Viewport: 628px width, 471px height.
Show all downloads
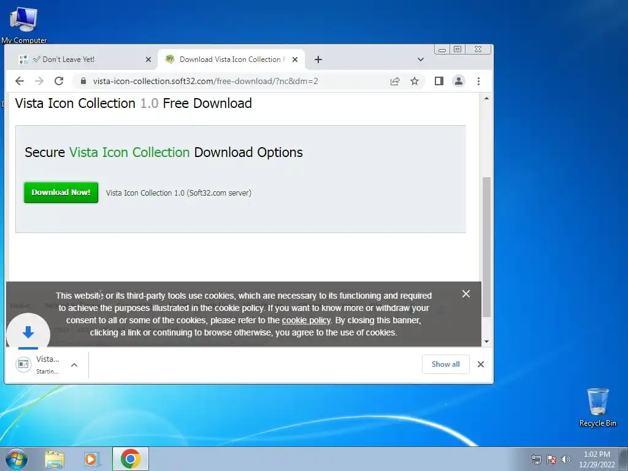(x=445, y=364)
